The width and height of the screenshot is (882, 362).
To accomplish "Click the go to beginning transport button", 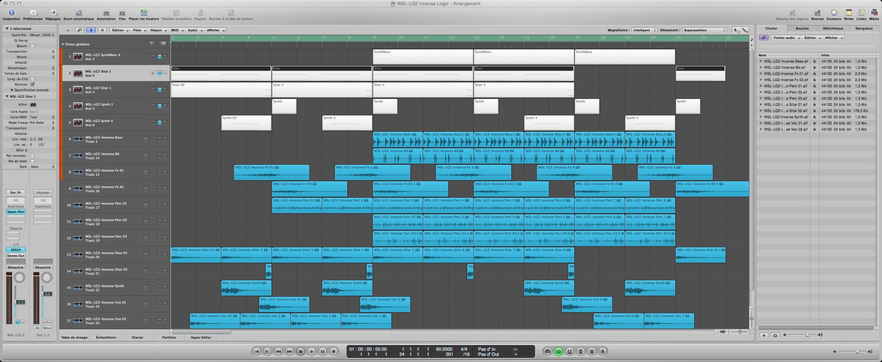I will coord(256,351).
